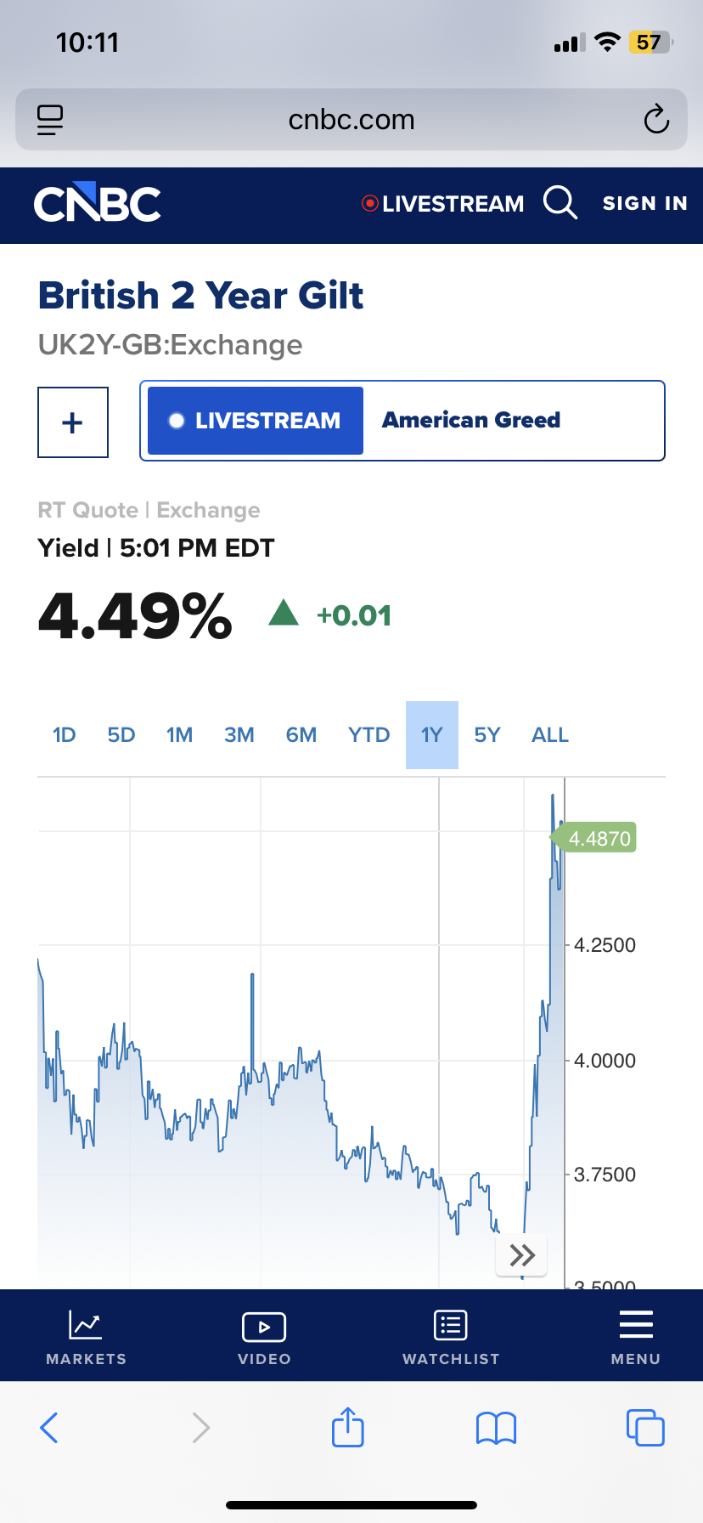Open the search magnifier icon

click(x=560, y=203)
